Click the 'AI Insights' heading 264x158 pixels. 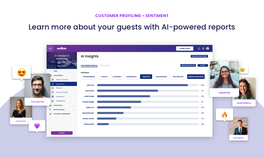point(90,56)
